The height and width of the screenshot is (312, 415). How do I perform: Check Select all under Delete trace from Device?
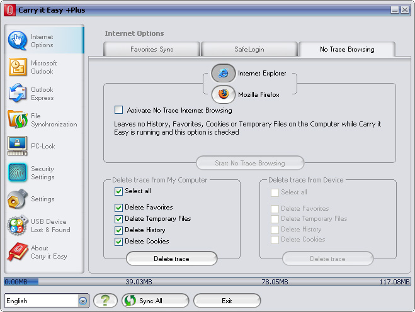point(275,192)
